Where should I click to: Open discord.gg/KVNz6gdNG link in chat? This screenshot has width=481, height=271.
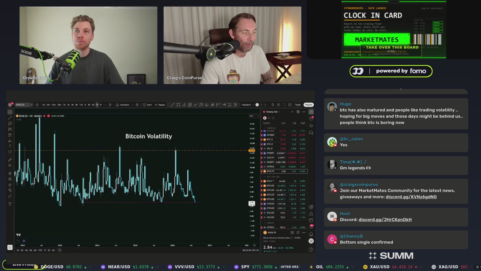411,197
